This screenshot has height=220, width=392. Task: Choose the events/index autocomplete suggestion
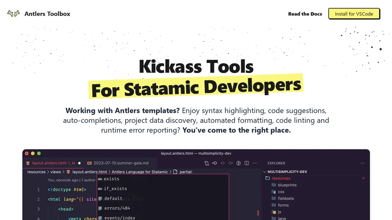(163, 217)
